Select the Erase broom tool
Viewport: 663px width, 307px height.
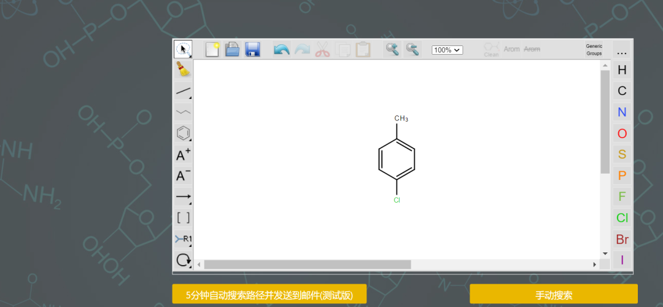(183, 69)
